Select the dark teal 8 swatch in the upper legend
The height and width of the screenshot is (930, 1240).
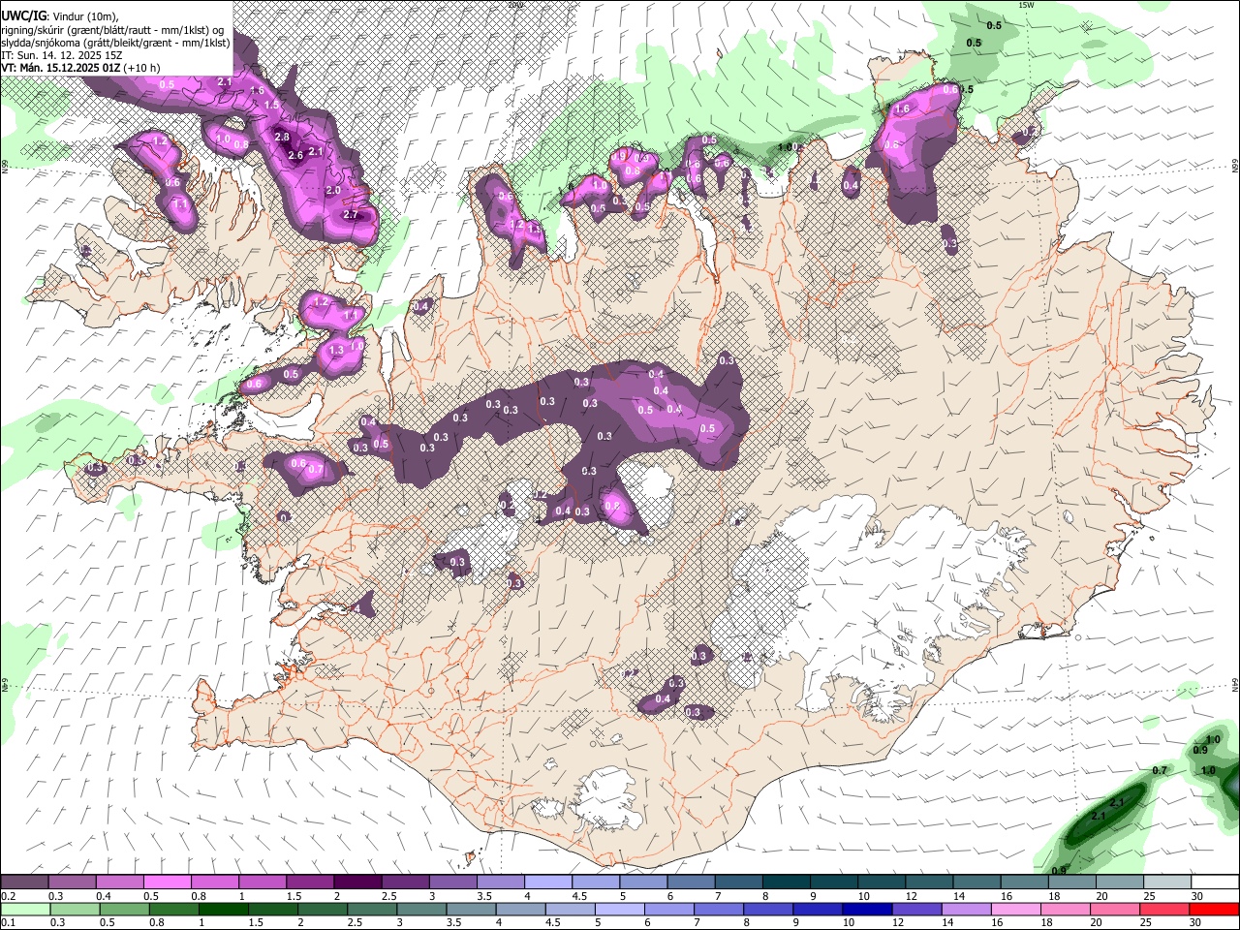787,882
